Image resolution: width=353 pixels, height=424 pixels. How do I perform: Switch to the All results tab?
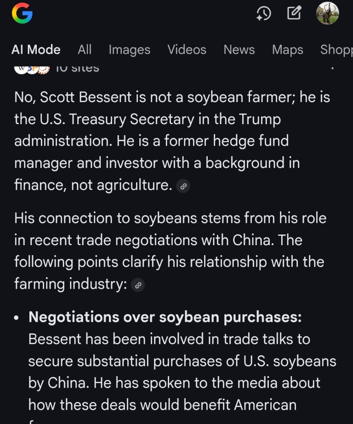(85, 50)
